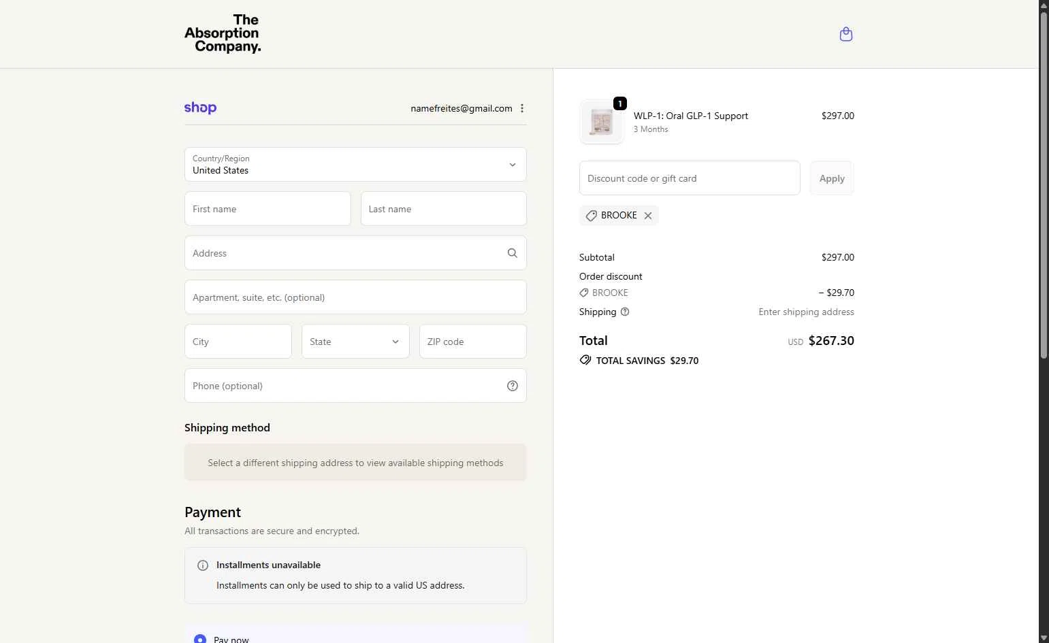The height and width of the screenshot is (643, 1049).
Task: Remove the BROOKE discount code chip
Action: pyautogui.click(x=648, y=216)
